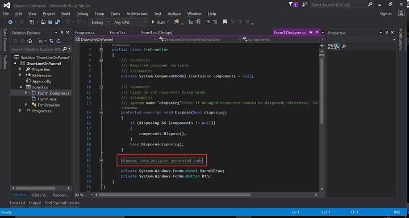Open the Find Symbol Results tab

click(62, 203)
